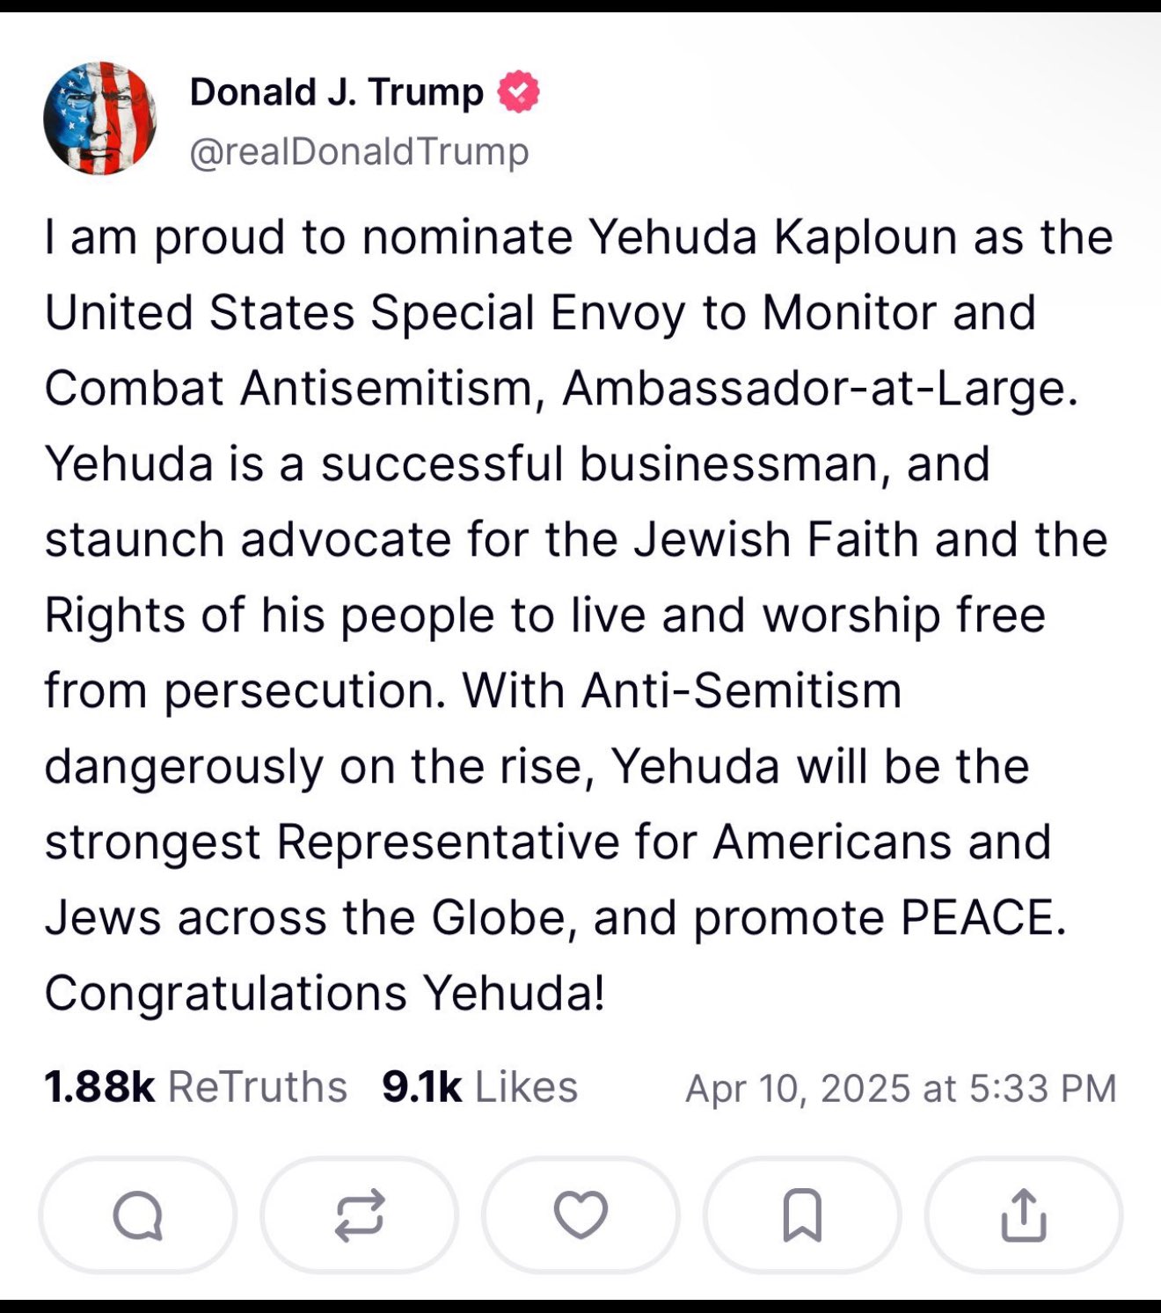Screen dimensions: 1161x1313
Task: Tap the 1.88k ReTruths count number
Action: 99,1087
